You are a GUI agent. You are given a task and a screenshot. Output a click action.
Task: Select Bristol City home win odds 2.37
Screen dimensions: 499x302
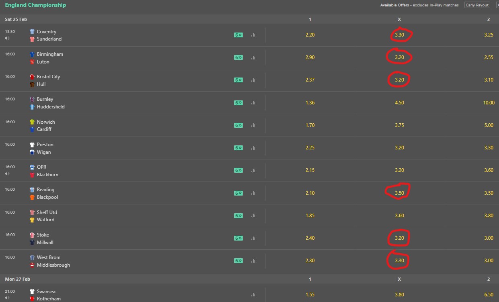pyautogui.click(x=310, y=80)
